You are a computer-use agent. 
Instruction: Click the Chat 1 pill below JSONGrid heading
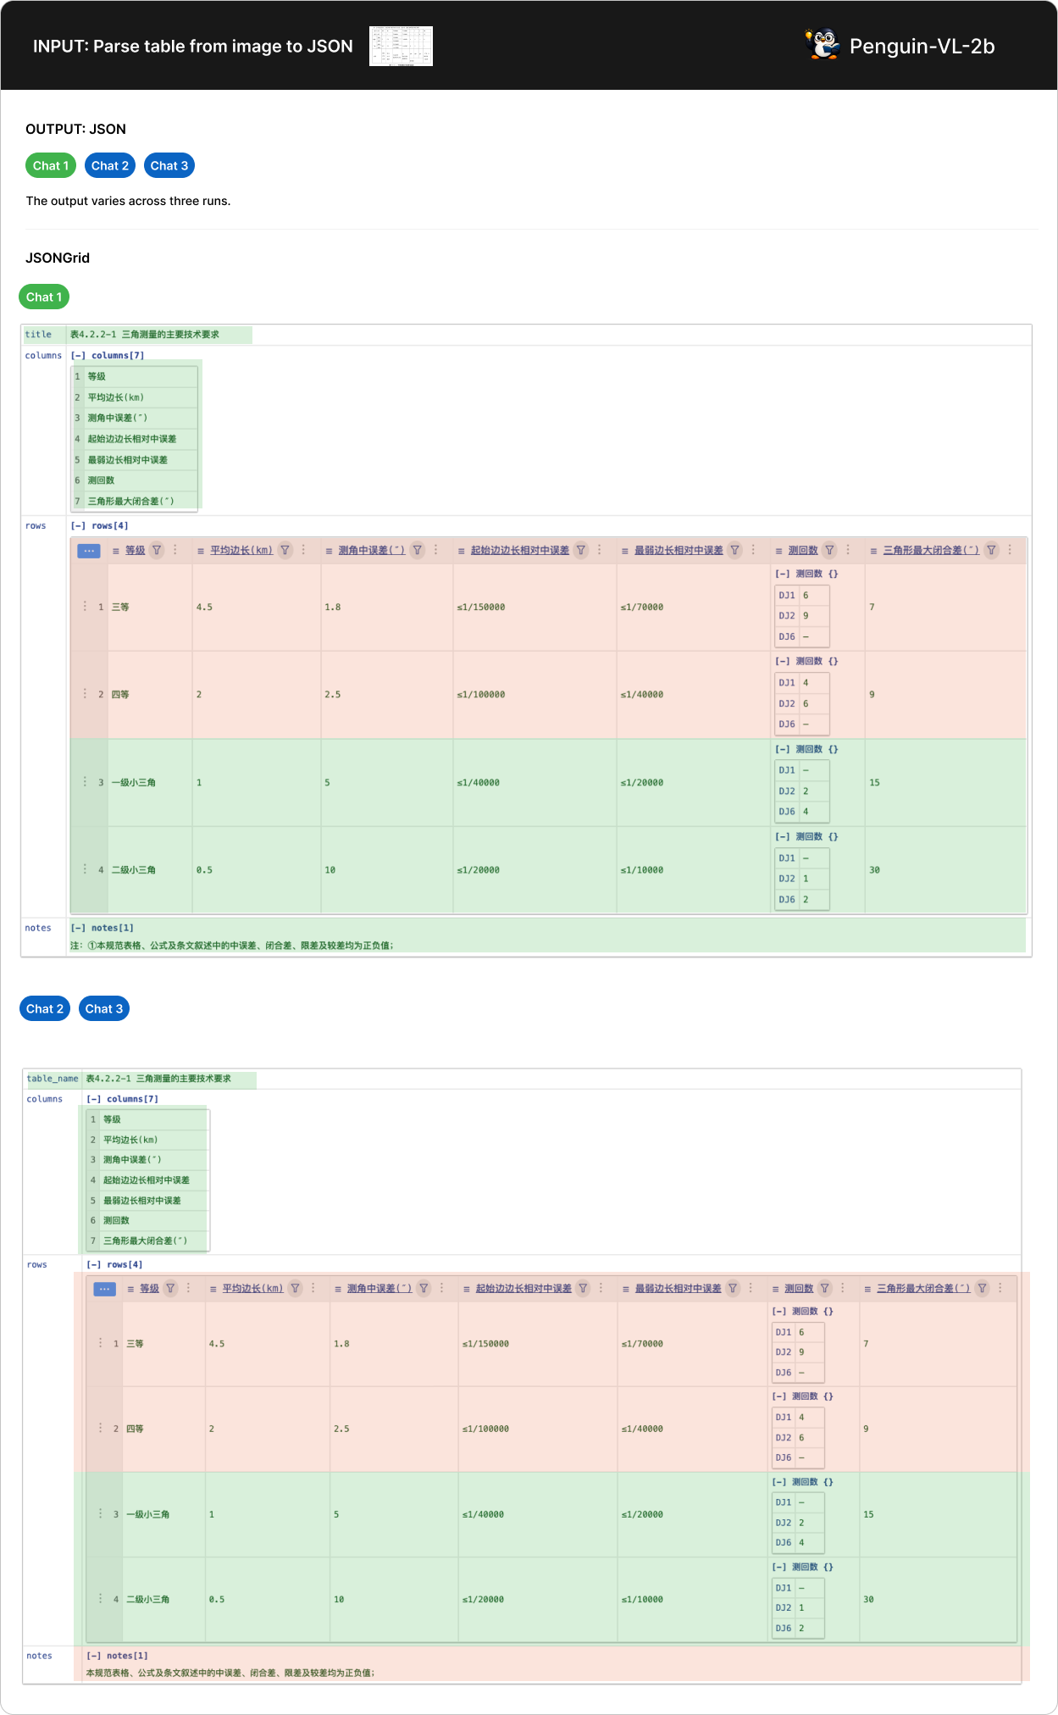pos(44,297)
